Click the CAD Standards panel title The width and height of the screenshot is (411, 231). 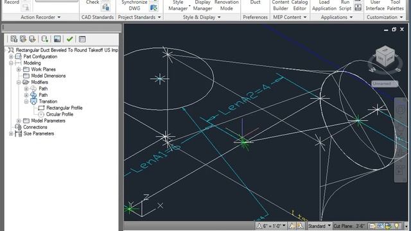point(98,17)
